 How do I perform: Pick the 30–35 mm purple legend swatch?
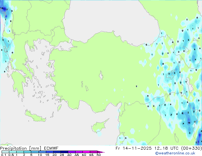(72, 152)
